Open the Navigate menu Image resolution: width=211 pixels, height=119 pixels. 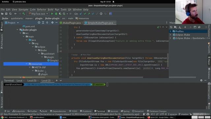[23, 10]
